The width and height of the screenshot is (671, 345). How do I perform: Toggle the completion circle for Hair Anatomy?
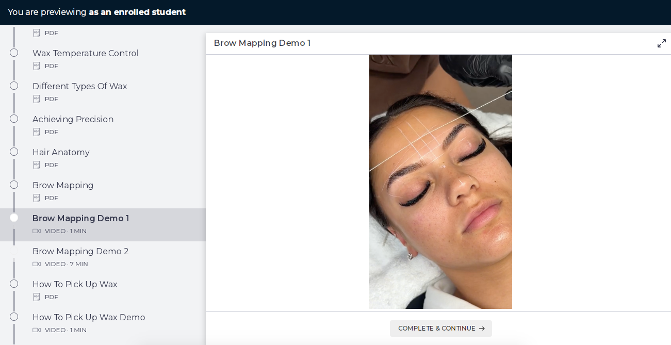pos(13,151)
